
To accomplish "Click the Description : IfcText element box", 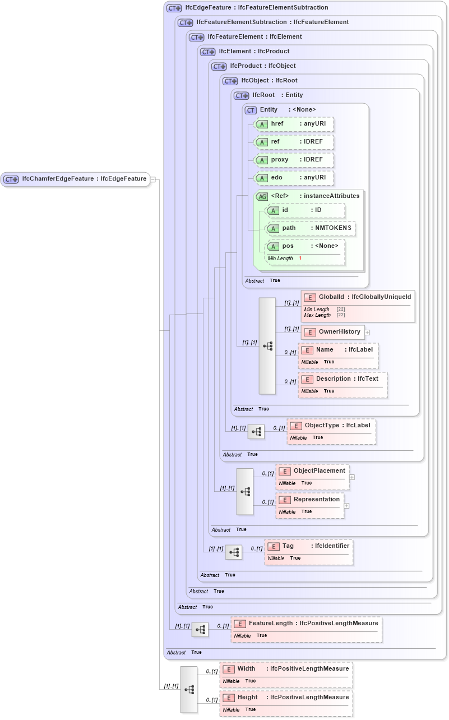I will pos(342,384).
